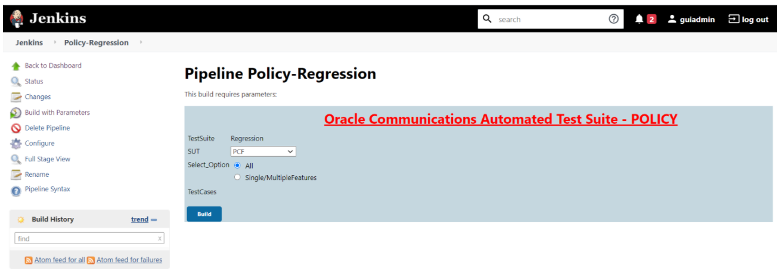Screen dimensions: 779x271
Task: Select the Single/MultipleFeatures radio option
Action: point(237,177)
